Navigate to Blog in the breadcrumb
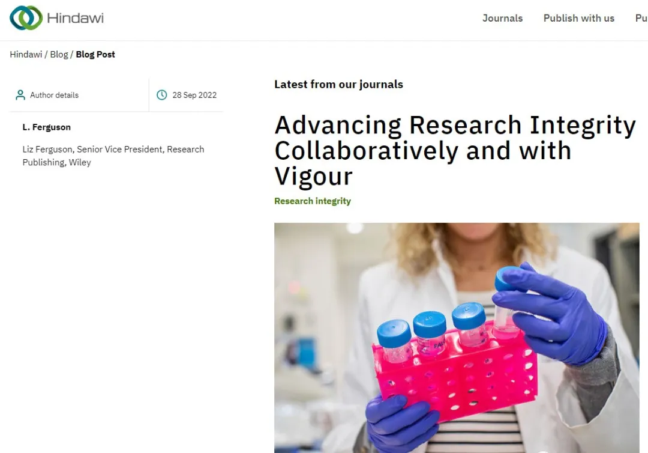Viewport: 648px width, 453px height. pyautogui.click(x=59, y=54)
